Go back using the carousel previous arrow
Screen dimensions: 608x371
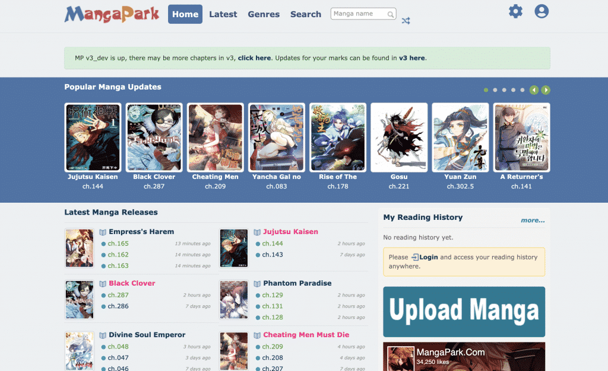coord(534,90)
